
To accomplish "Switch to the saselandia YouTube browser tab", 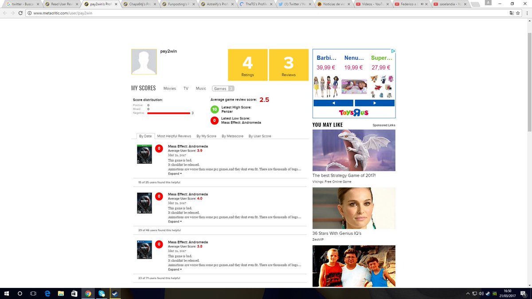I will point(451,4).
